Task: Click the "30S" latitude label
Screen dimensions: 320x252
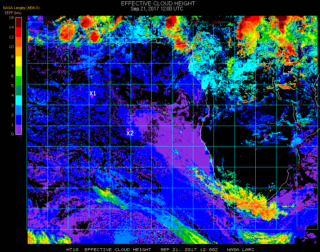Action: (299, 188)
